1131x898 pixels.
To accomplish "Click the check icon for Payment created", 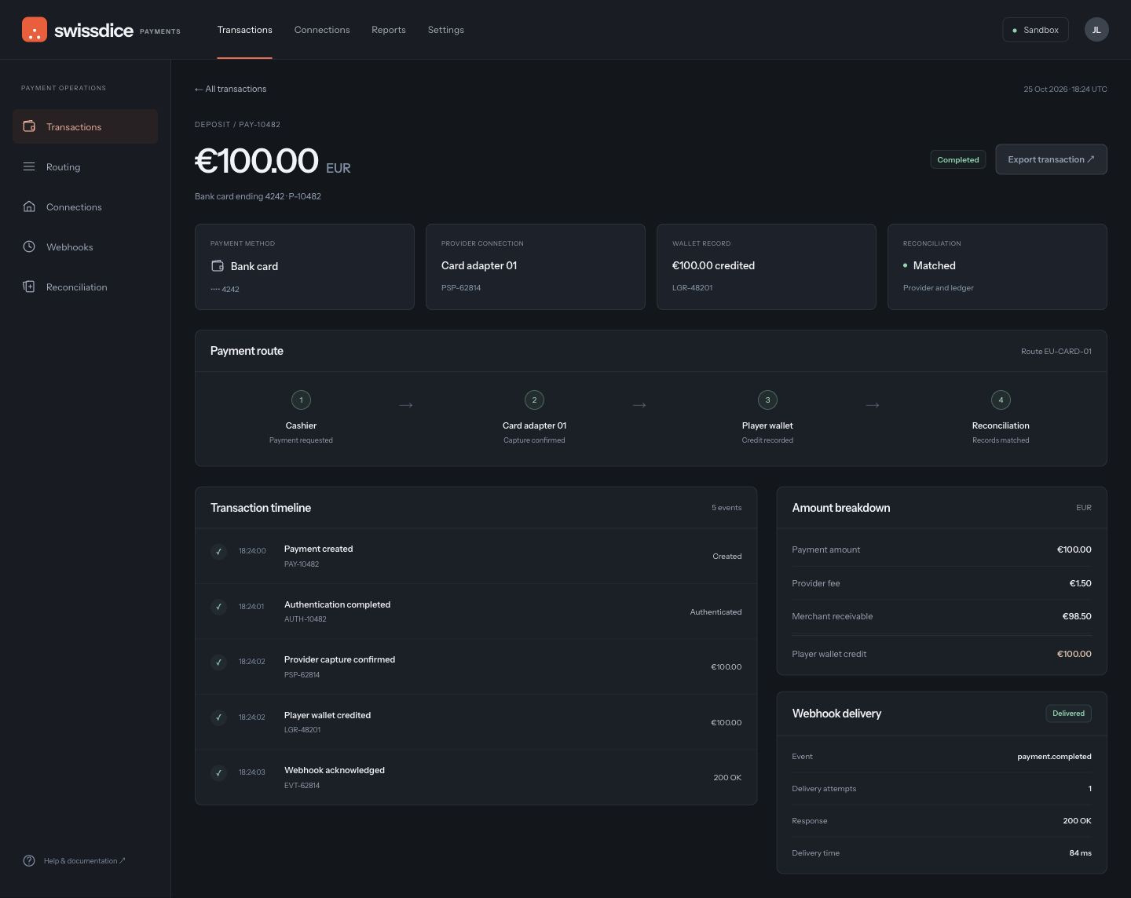I will tap(218, 551).
